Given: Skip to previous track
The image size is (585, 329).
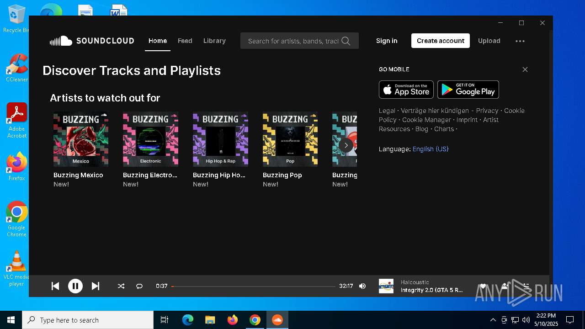Looking at the screenshot, I should tap(55, 286).
